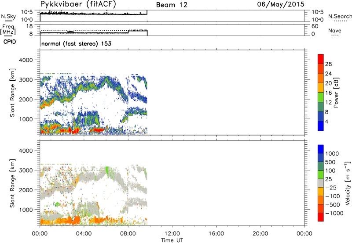Click the "Slant Range [km]" label of Velocity panel
This screenshot has width=352, height=243.
[12, 183]
